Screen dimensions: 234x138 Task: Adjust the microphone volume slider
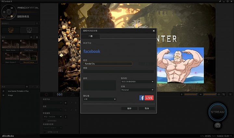pyautogui.click(x=191, y=94)
